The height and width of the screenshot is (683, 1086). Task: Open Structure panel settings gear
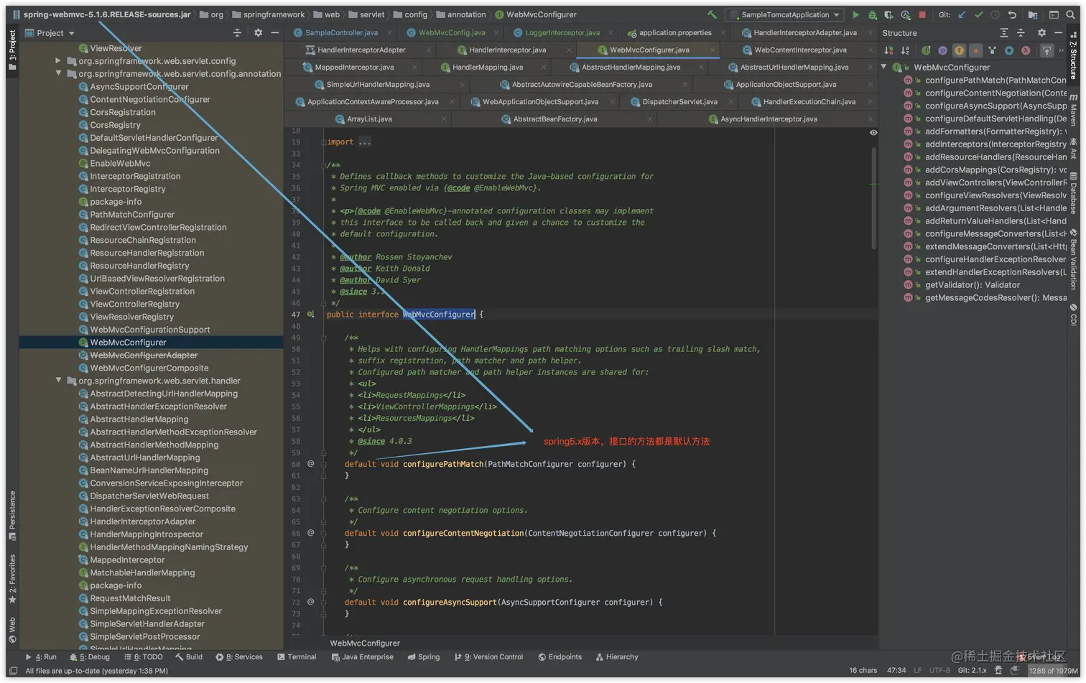coord(1041,33)
